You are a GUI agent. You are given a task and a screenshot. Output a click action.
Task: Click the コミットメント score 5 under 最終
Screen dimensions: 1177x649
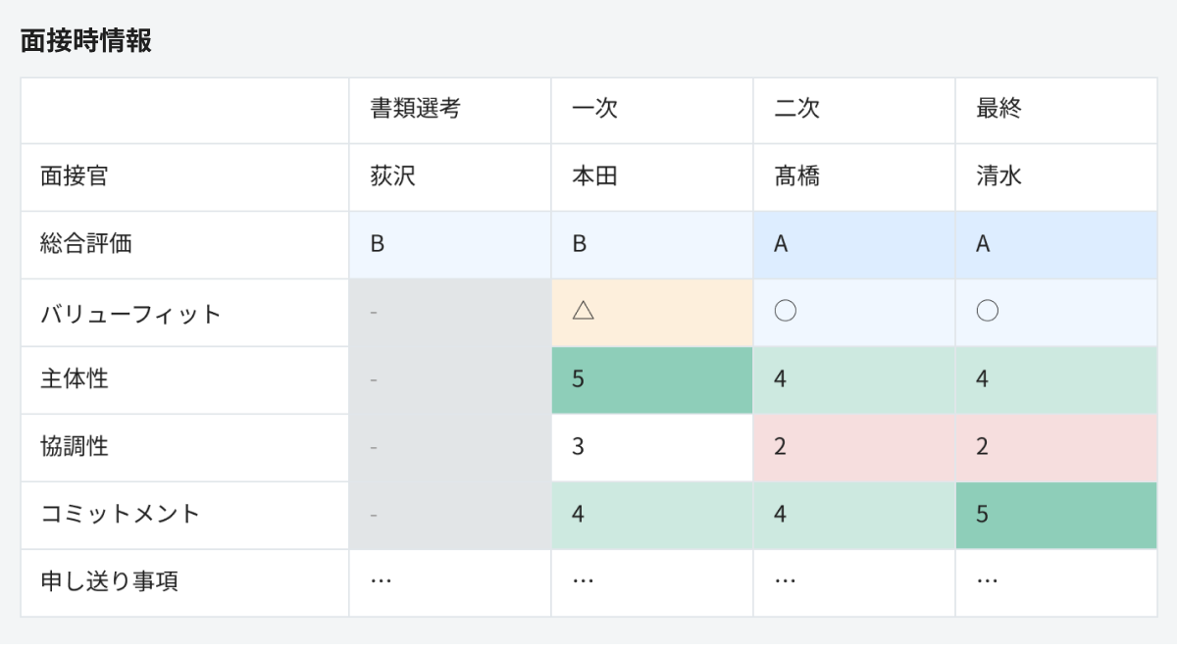pos(983,514)
